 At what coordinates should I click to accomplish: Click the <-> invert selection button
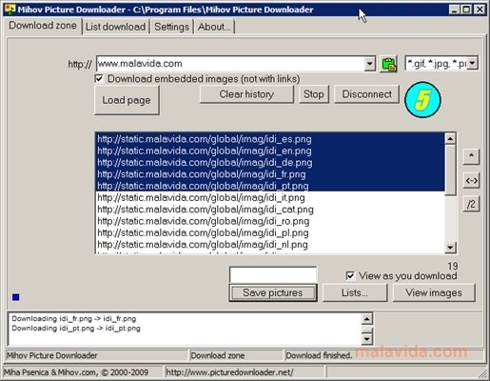point(471,180)
